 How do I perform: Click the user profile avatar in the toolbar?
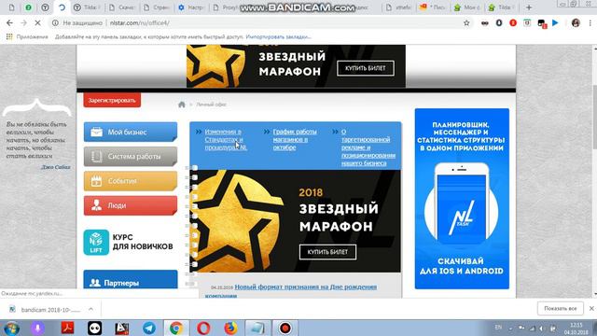pyautogui.click(x=576, y=22)
